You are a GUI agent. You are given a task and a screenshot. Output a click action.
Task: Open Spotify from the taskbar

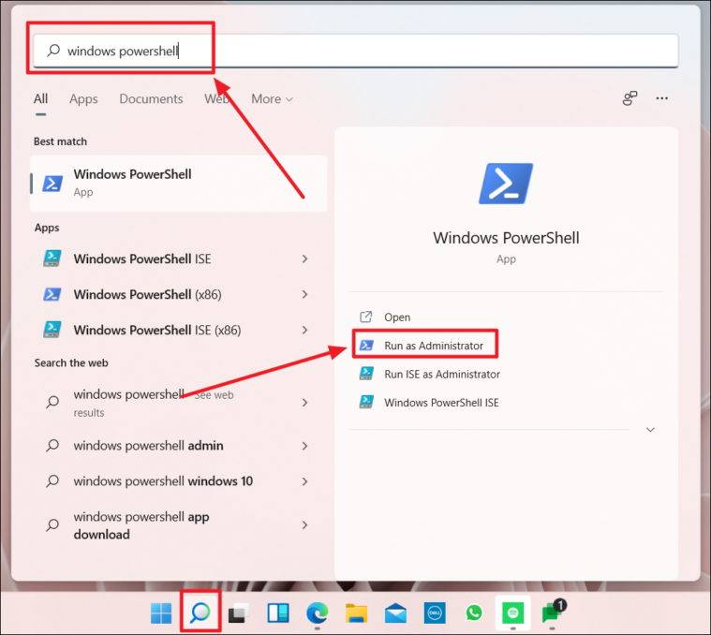pyautogui.click(x=512, y=613)
